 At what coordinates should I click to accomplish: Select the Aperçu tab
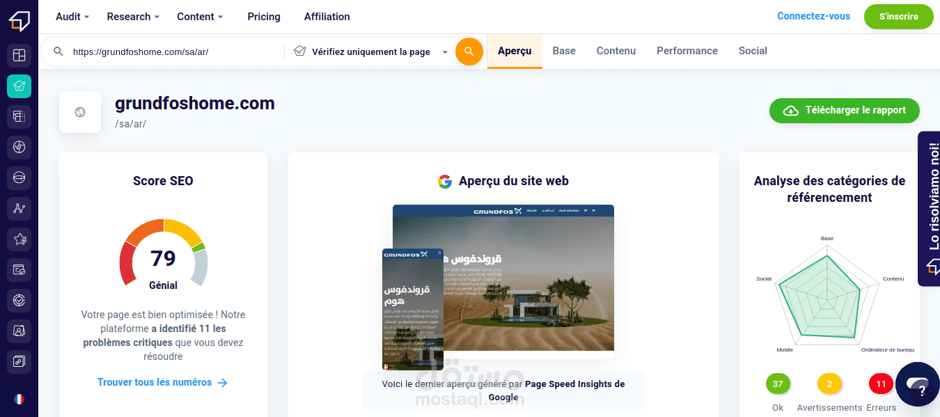515,51
